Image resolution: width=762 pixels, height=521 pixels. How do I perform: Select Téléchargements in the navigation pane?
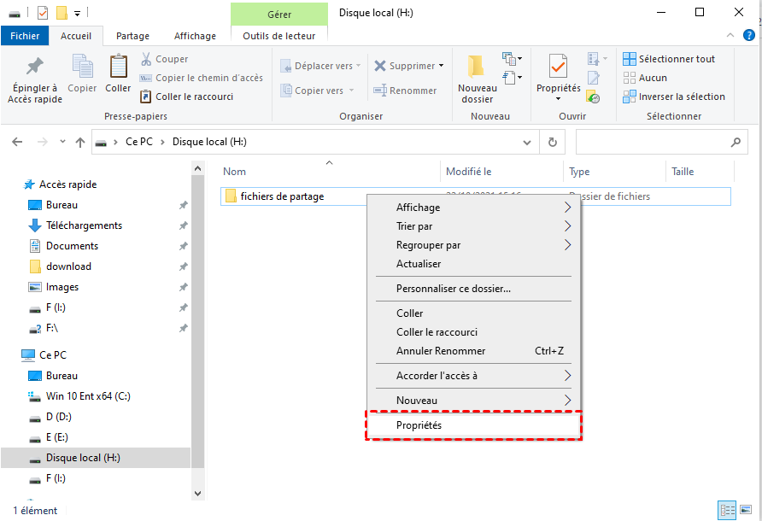[84, 225]
